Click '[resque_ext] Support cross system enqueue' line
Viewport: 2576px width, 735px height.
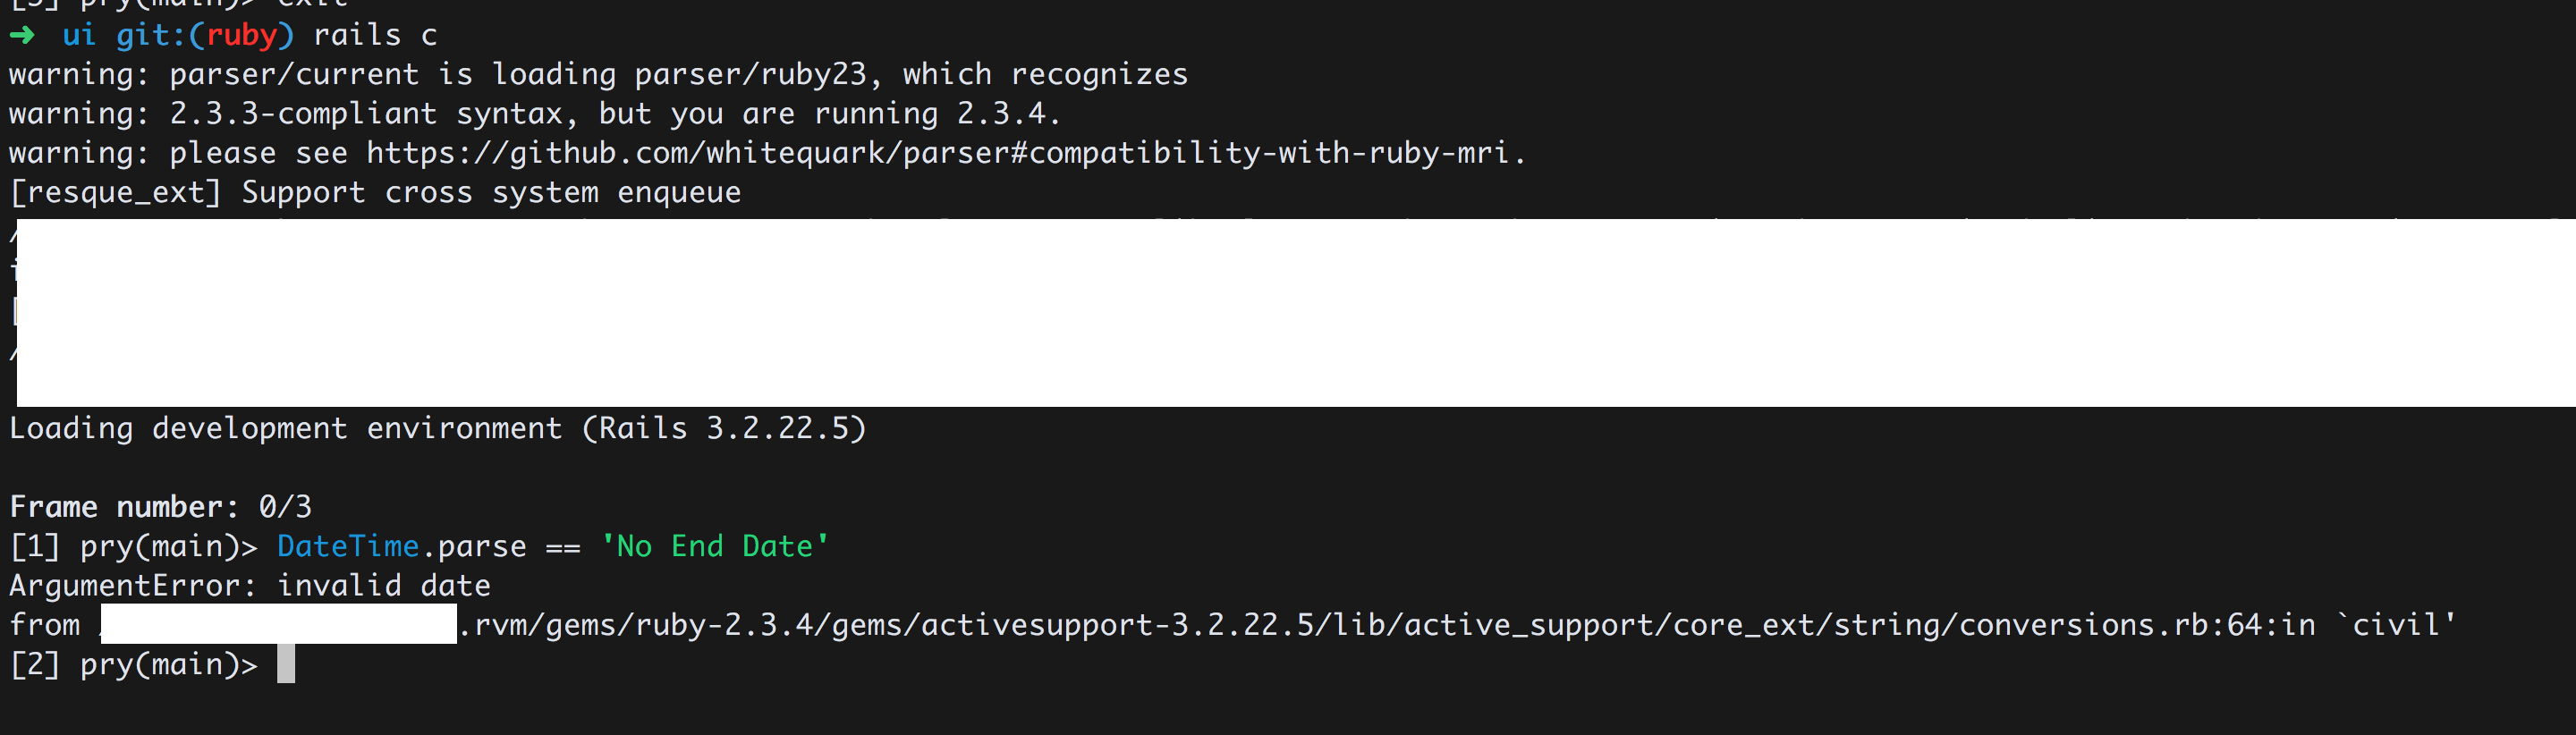375,192
